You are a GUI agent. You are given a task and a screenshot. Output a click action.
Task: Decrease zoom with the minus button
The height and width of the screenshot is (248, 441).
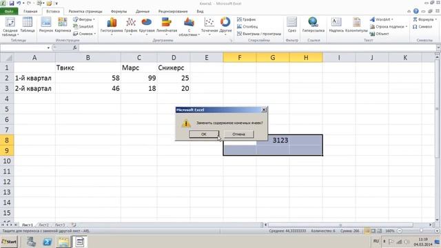(400, 231)
